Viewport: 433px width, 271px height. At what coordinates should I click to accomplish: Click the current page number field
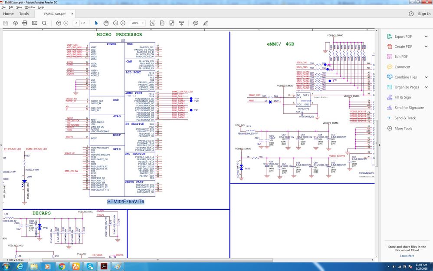coord(76,23)
